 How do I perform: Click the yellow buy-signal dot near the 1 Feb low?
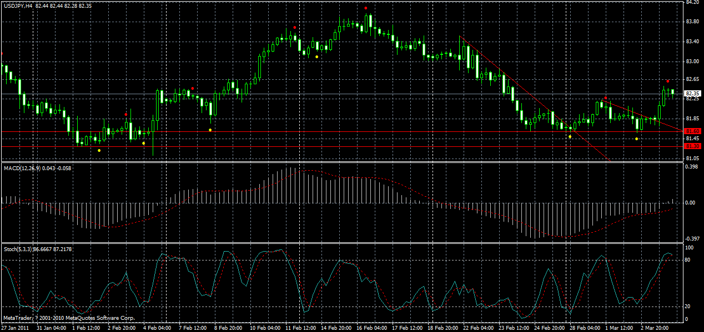(x=99, y=150)
